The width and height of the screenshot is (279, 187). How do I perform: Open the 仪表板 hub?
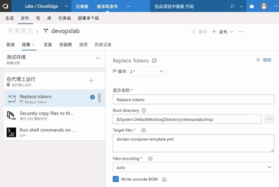pos(82,7)
